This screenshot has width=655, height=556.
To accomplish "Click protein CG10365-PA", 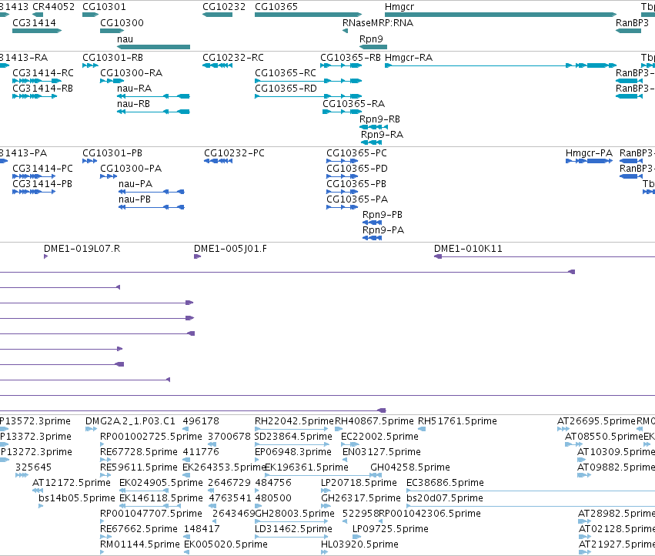I will 357,199.
